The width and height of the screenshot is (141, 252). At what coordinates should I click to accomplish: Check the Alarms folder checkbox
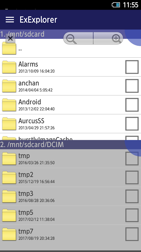[x=132, y=67]
